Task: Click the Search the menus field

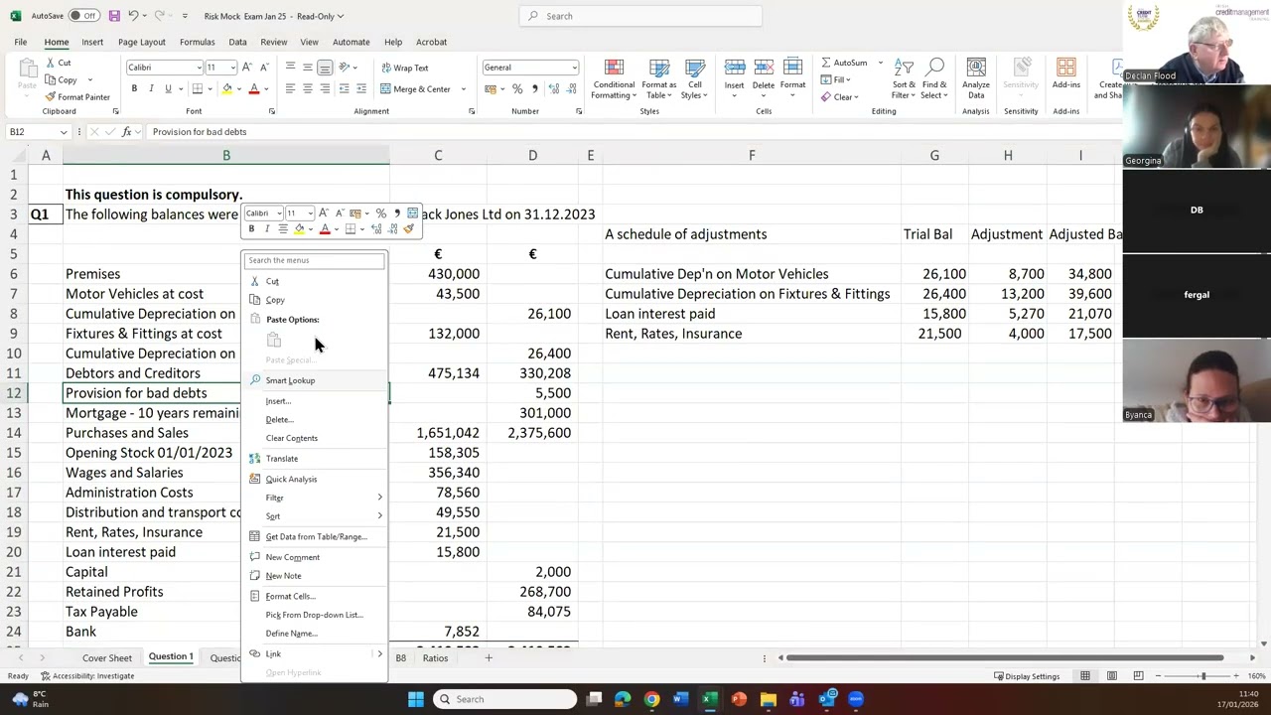Action: (315, 261)
